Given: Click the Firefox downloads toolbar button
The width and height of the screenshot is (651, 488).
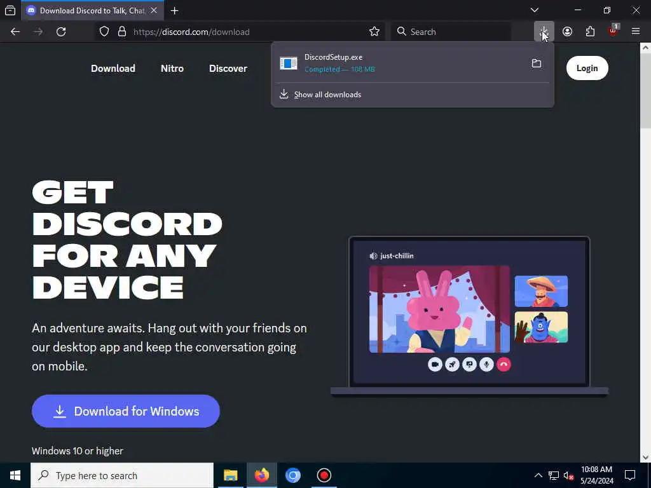Looking at the screenshot, I should click(544, 32).
